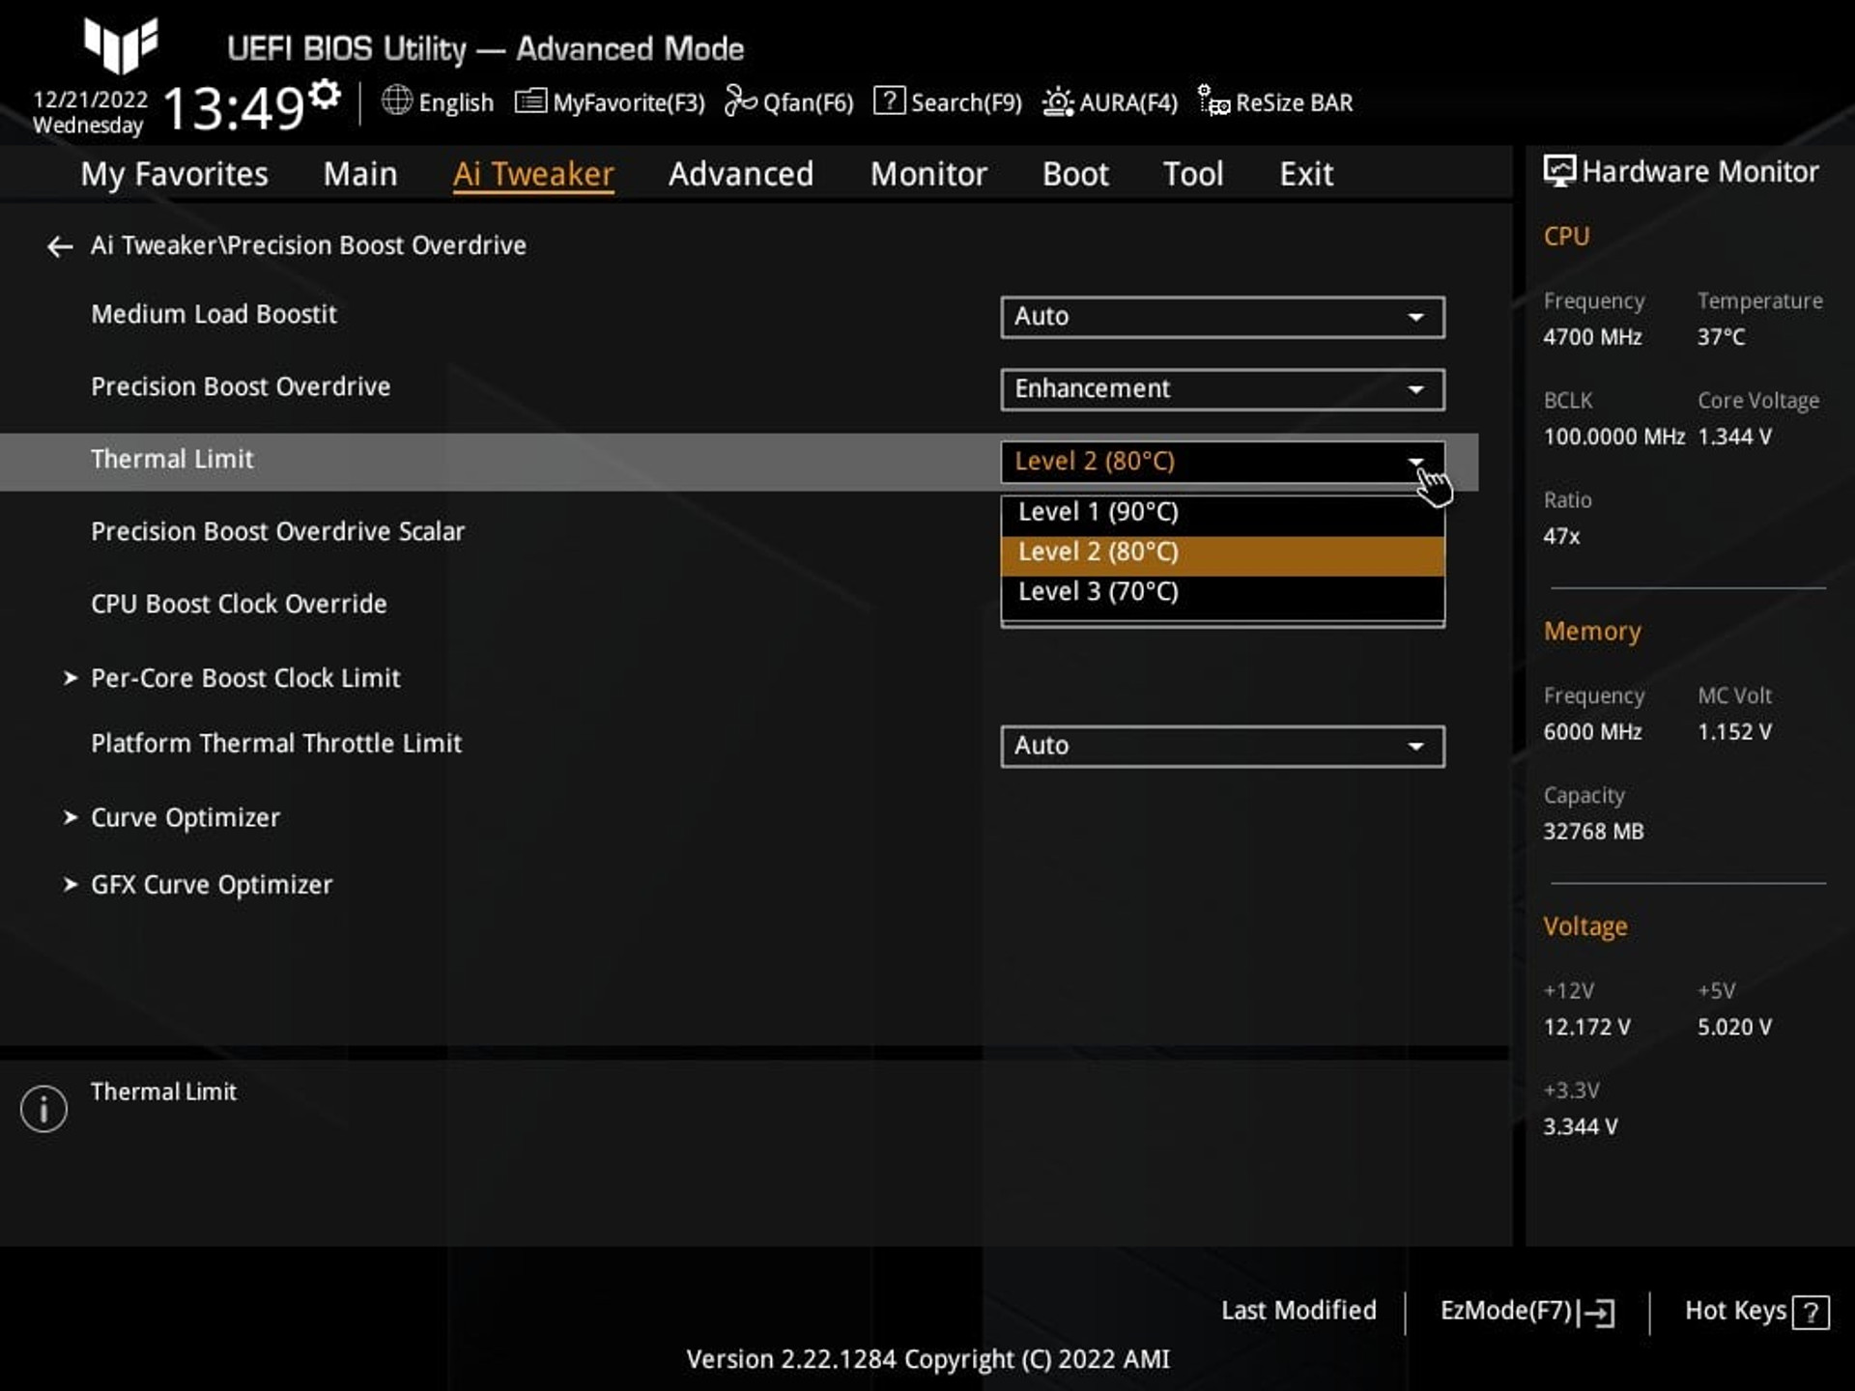This screenshot has height=1391, width=1855.
Task: Open the Advanced tab
Action: pyautogui.click(x=741, y=175)
